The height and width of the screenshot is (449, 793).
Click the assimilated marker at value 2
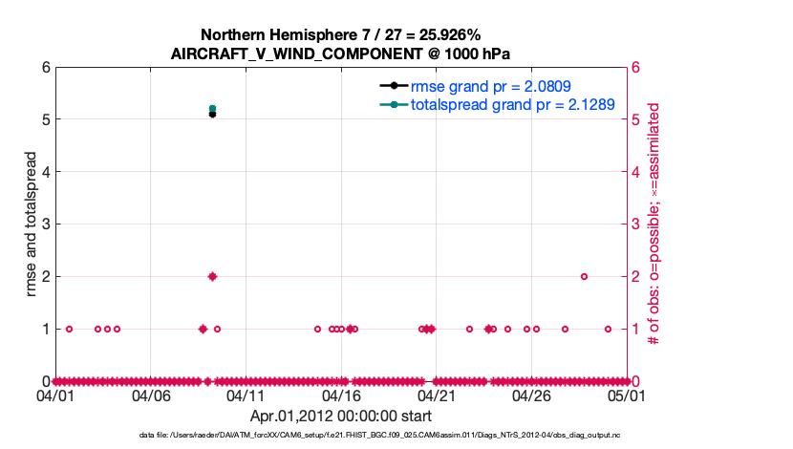pos(212,276)
